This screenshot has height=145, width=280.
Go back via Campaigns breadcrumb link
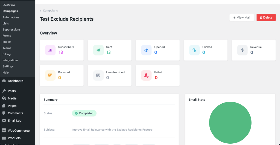coord(50,11)
